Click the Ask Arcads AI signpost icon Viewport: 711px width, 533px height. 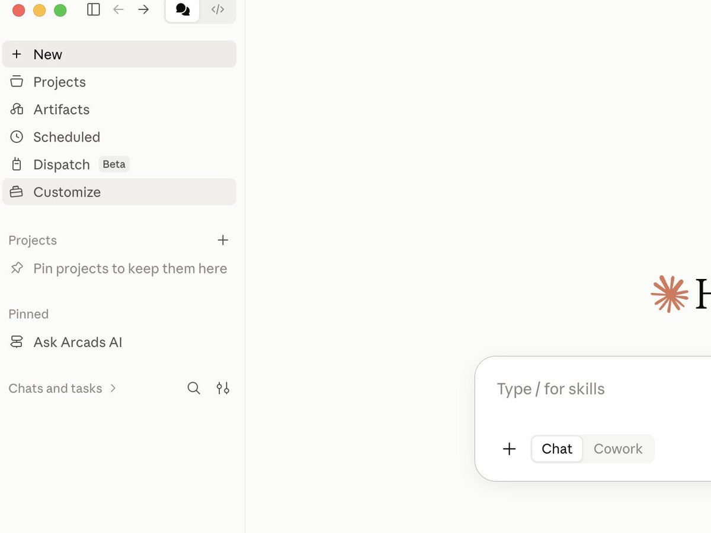pos(17,342)
